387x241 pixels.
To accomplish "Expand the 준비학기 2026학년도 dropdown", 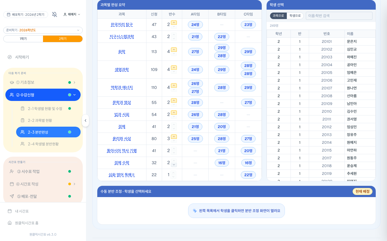I will point(43,30).
